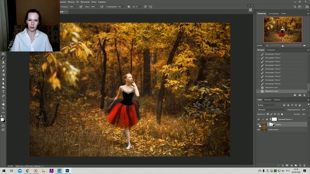
Task: Create new snapshot camera icon in History
Action: click(x=300, y=95)
